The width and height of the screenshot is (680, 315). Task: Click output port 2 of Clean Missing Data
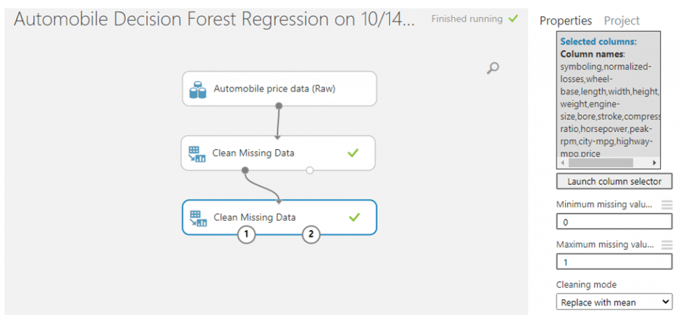point(311,234)
